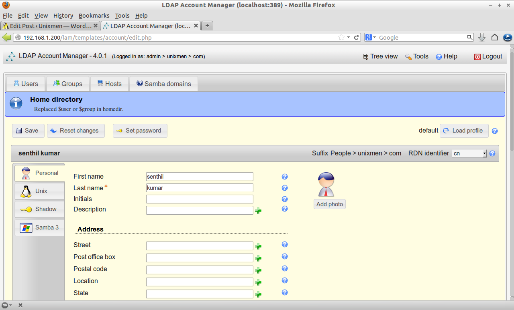The image size is (514, 310).
Task: Click help icon next to Load profile
Action: pyautogui.click(x=495, y=131)
